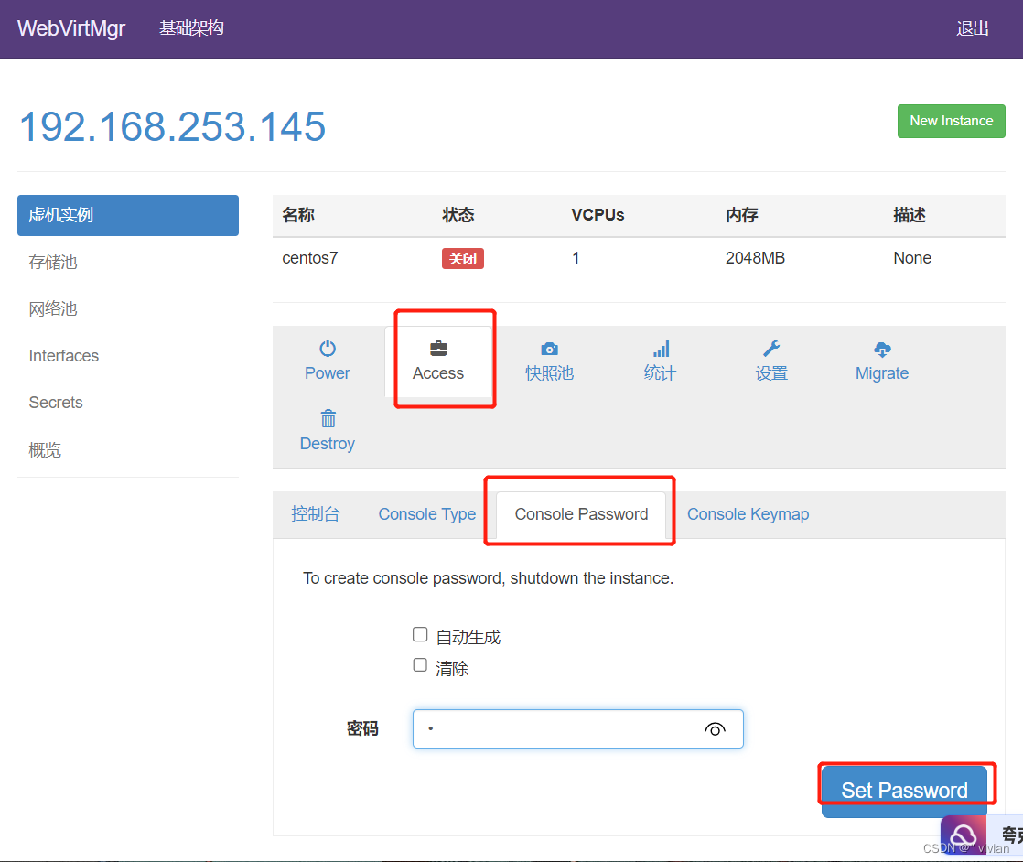Open the Power tab label
The image size is (1023, 862).
[x=328, y=373]
